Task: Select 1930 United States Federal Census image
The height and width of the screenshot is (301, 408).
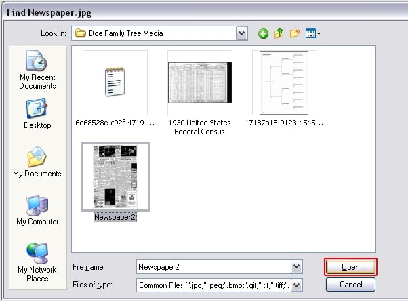Action: point(199,83)
